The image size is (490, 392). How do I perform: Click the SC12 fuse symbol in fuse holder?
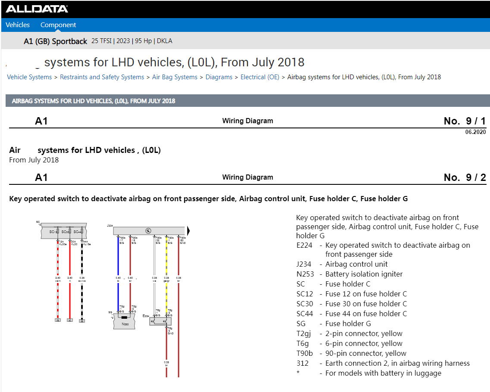tap(57, 231)
